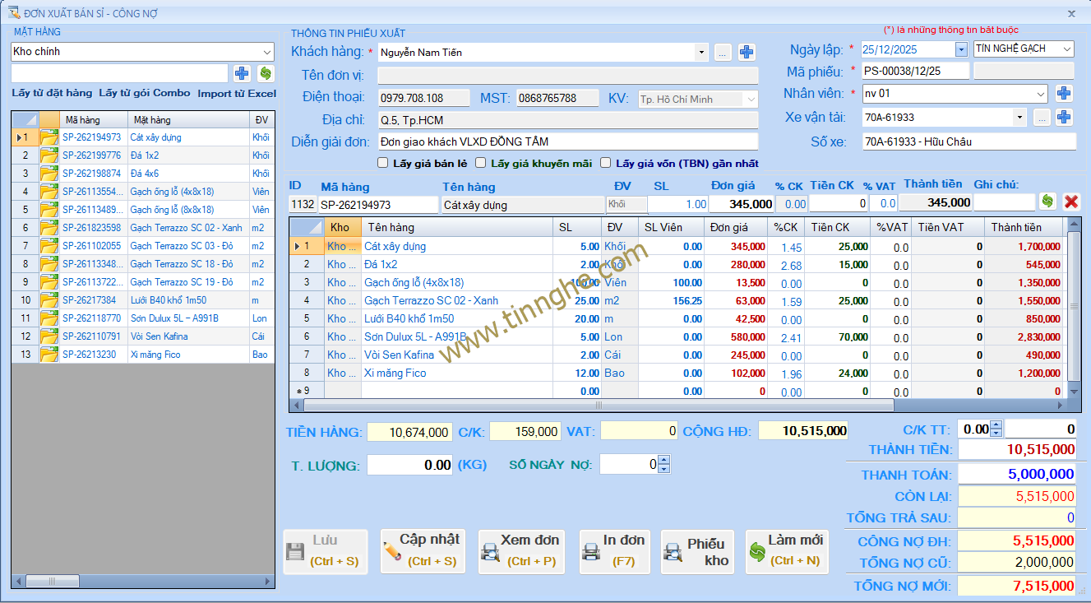Screen dimensions: 1091x603
Task: Expand the Nhân viên dropdown list
Action: click(x=1041, y=94)
